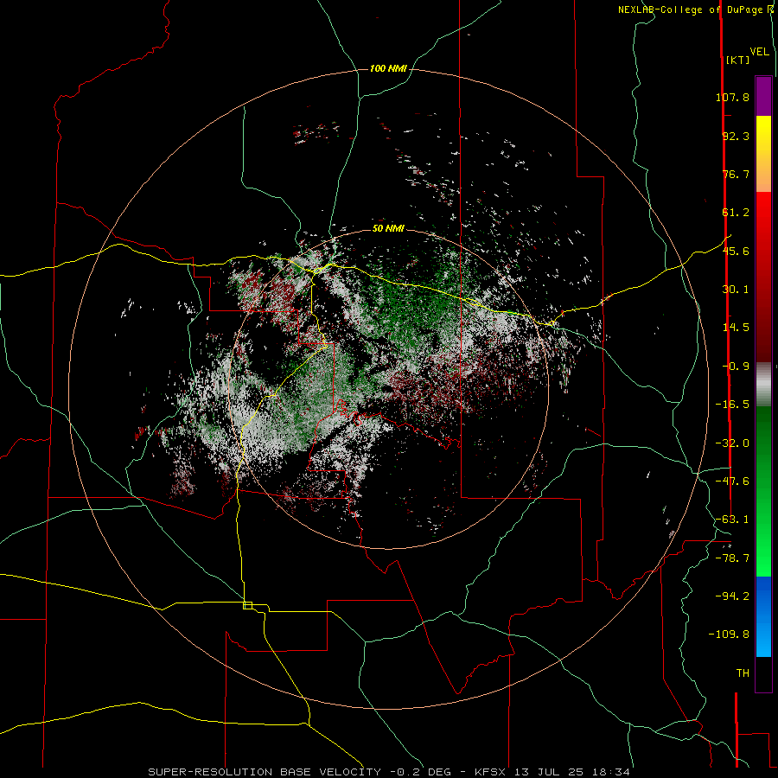Pick the green segment of the color bar
This screenshot has height=778, width=778.
coord(763,491)
